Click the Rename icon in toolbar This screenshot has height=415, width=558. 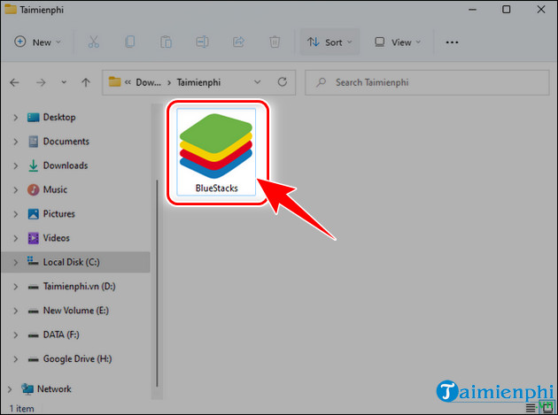202,42
